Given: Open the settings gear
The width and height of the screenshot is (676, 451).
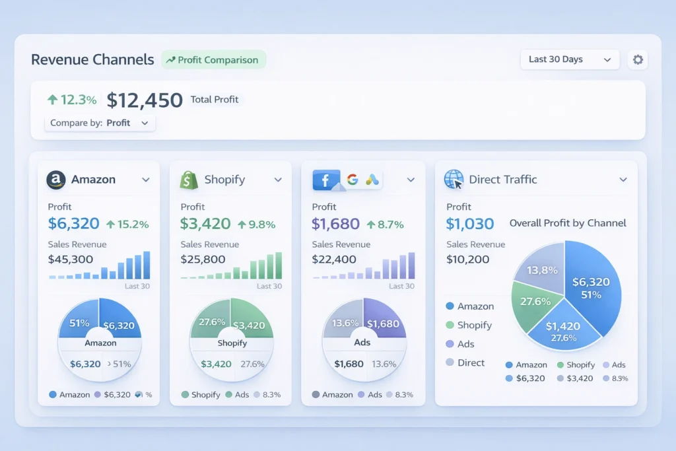Looking at the screenshot, I should 637,59.
